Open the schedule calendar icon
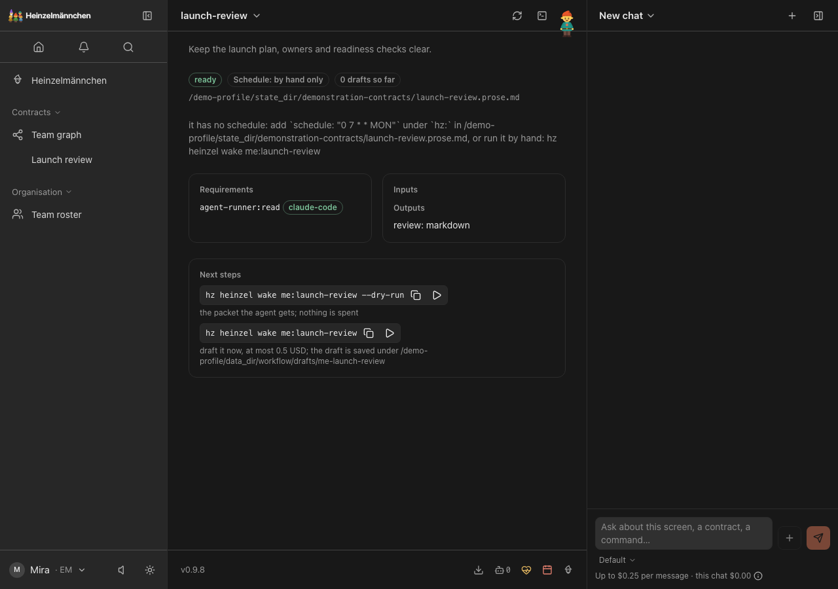This screenshot has height=589, width=838. 547,570
